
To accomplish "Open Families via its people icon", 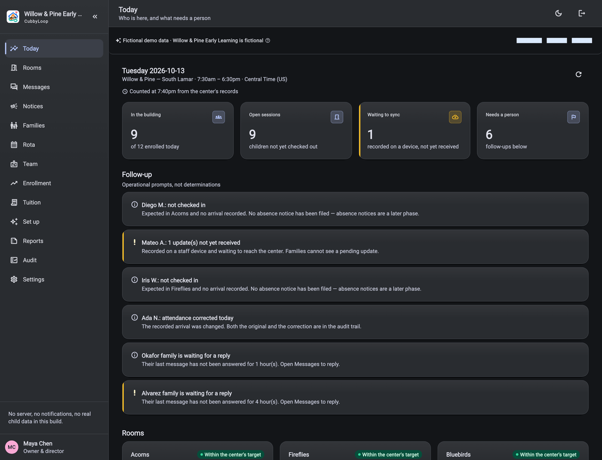I will (14, 126).
